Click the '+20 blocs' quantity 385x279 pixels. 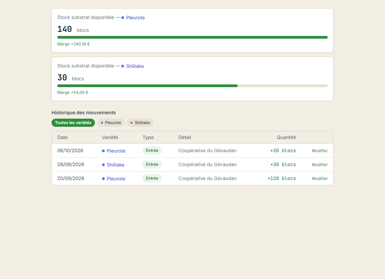[283, 151]
